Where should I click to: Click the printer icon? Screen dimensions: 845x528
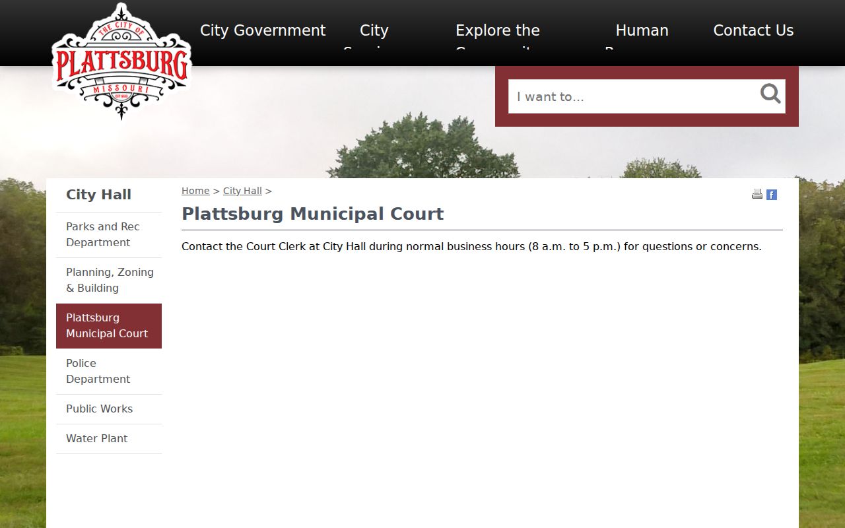tap(757, 194)
